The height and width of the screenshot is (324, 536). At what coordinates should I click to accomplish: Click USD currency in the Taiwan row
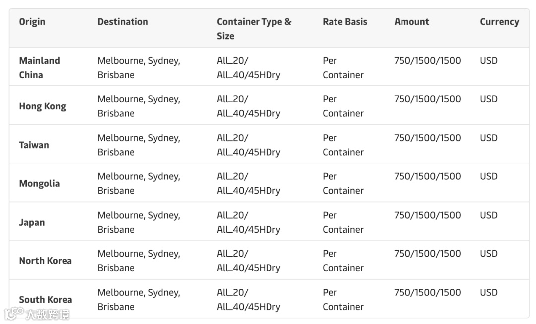[488, 138]
